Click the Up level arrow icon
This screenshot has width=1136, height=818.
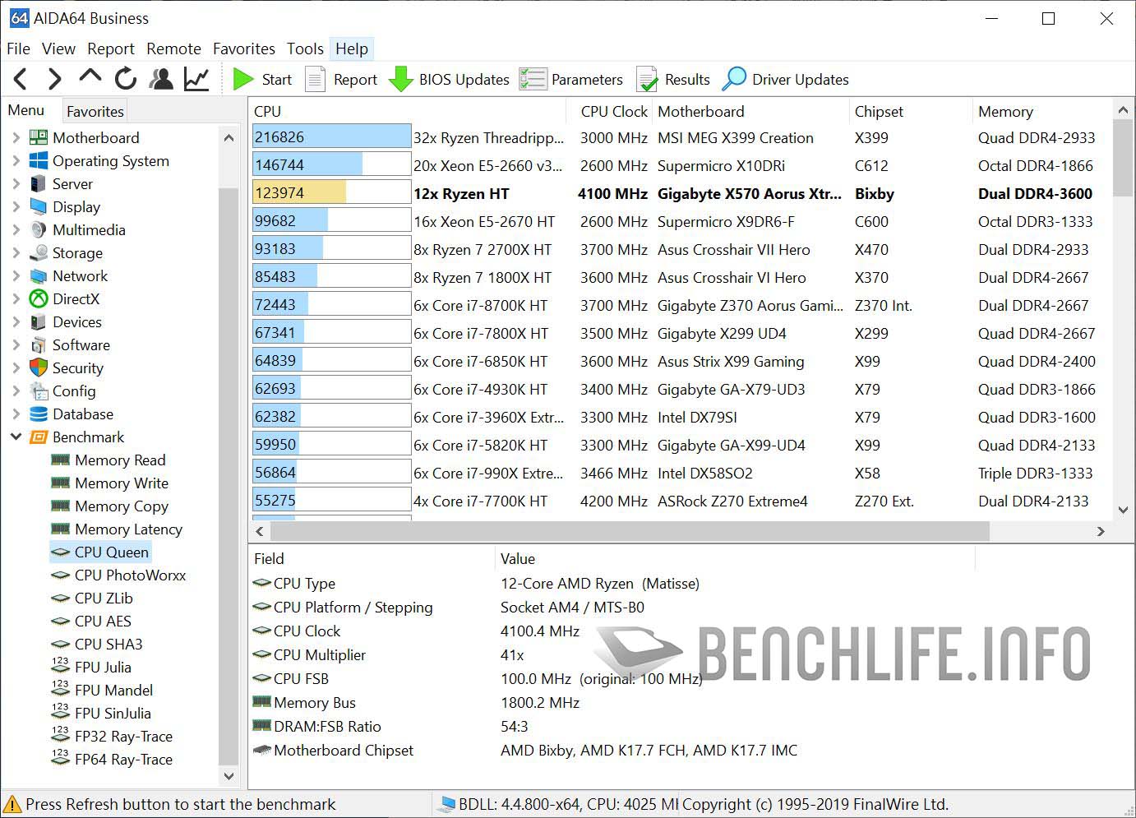(90, 78)
